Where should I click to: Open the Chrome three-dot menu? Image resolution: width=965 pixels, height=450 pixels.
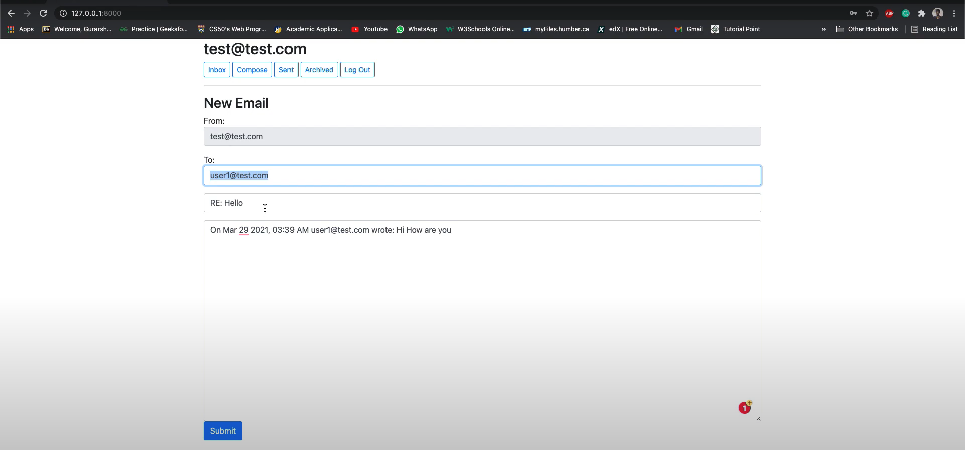pyautogui.click(x=954, y=13)
